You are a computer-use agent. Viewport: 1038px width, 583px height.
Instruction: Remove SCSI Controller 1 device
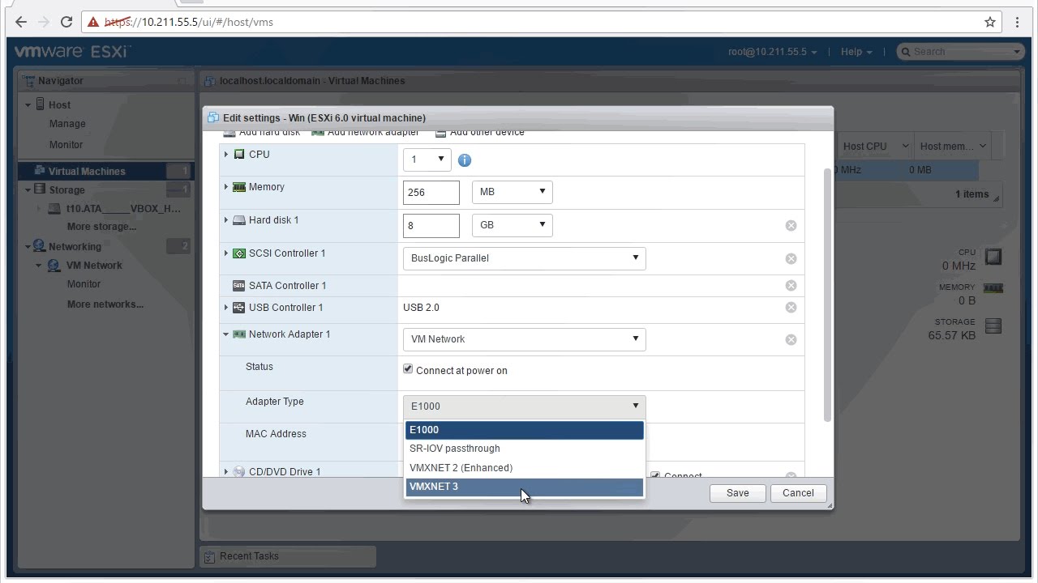791,259
